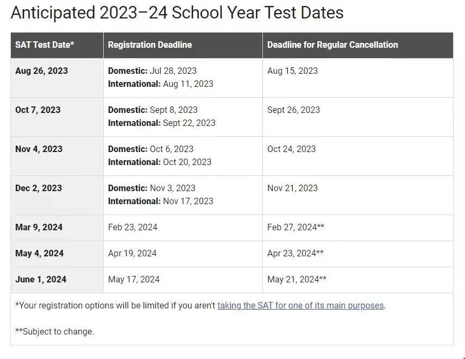
Task: Select the Nov 4, 2023 test date cell
Action: pos(57,156)
